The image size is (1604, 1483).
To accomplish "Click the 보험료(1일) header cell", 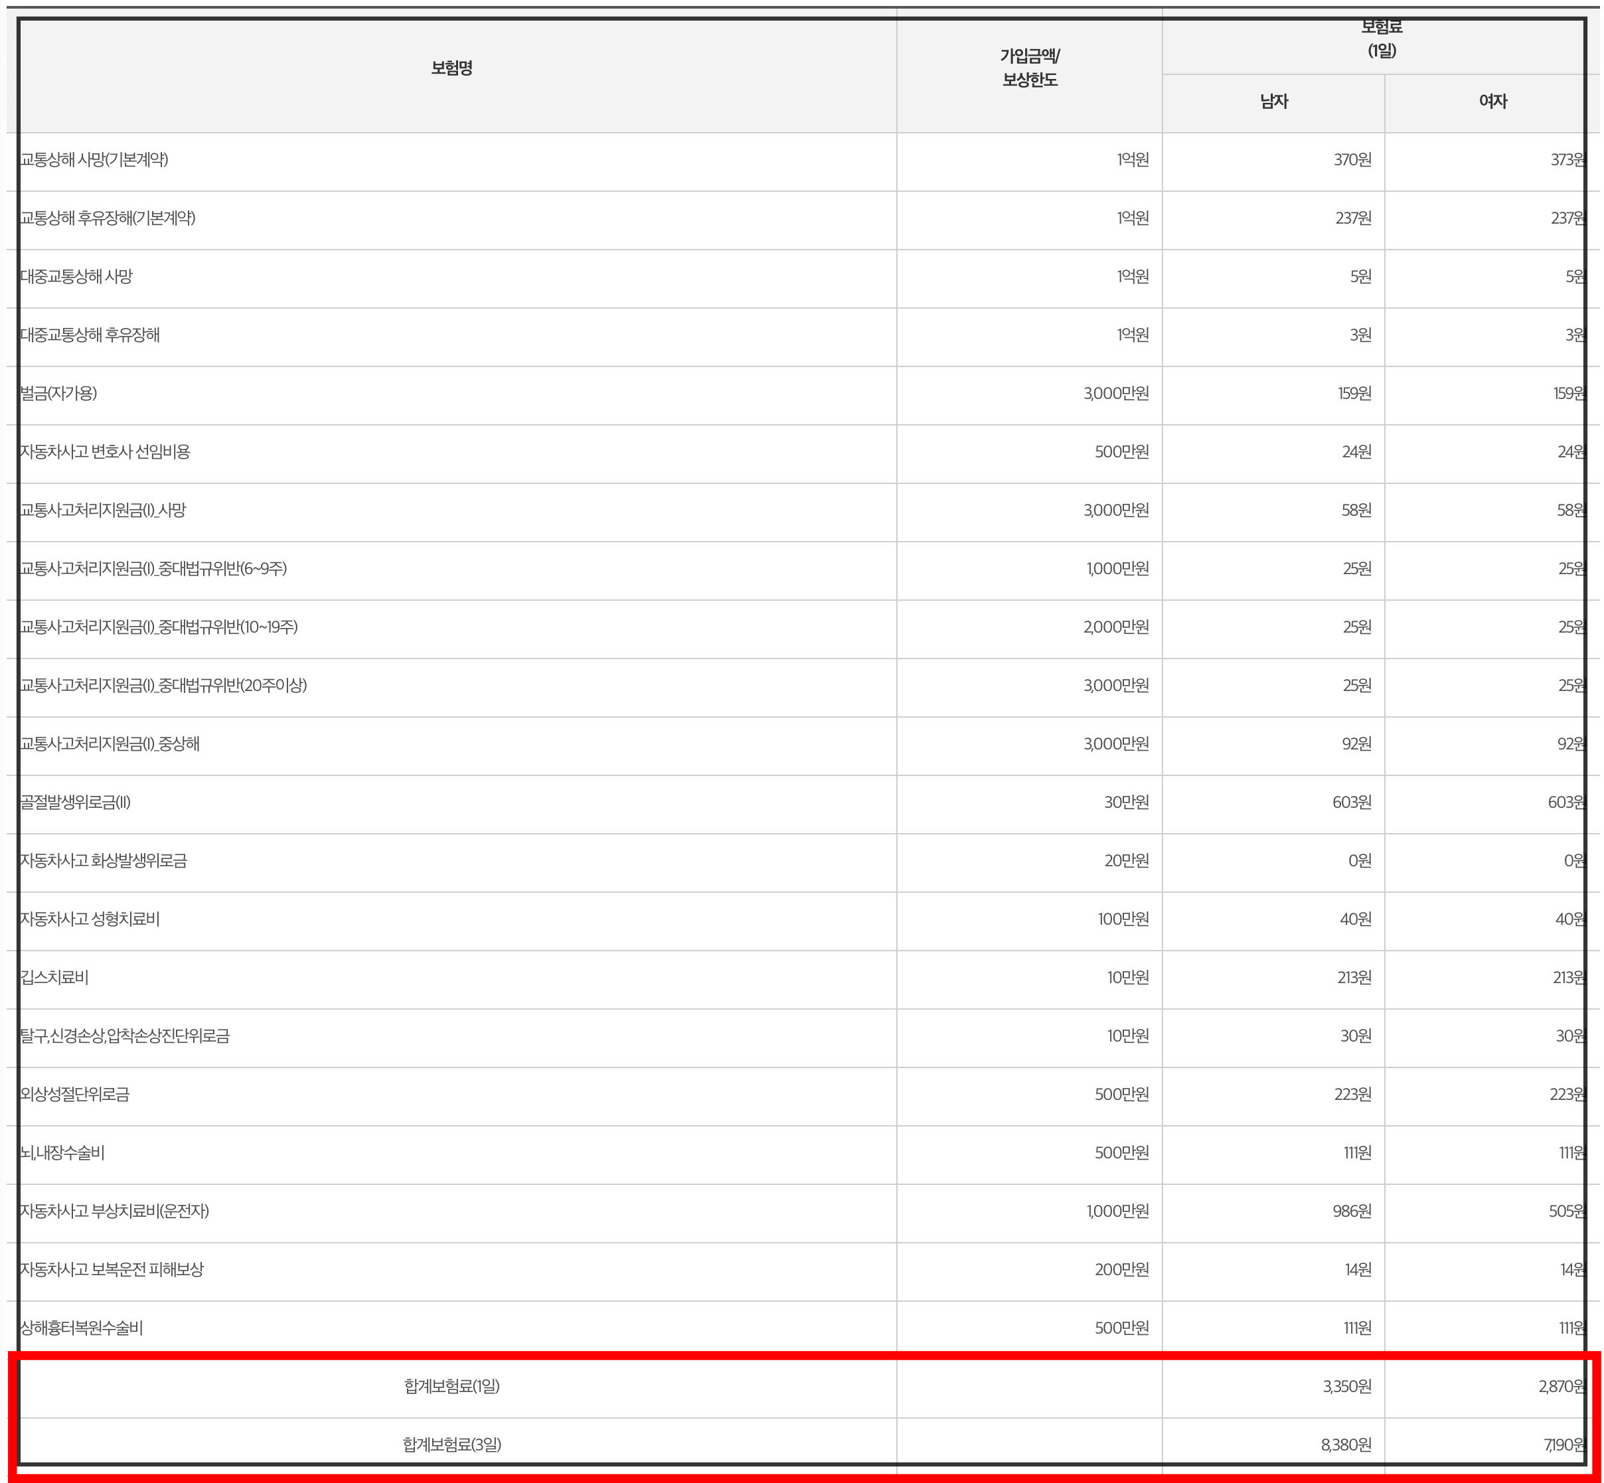I will click(1382, 39).
